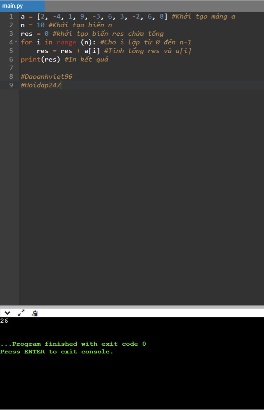Collapse the console with the chevron icon
Viewport: 264px width, 410px height.
tap(7, 313)
